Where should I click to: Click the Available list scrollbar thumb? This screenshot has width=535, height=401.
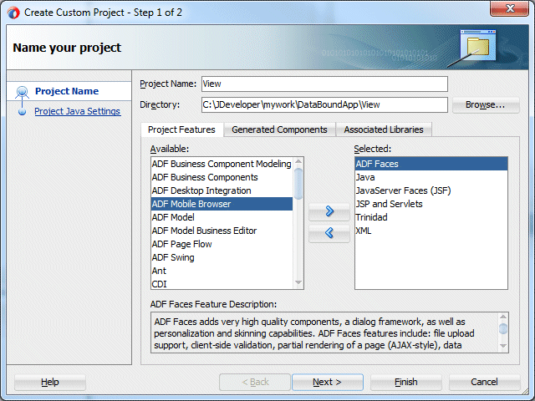298,184
